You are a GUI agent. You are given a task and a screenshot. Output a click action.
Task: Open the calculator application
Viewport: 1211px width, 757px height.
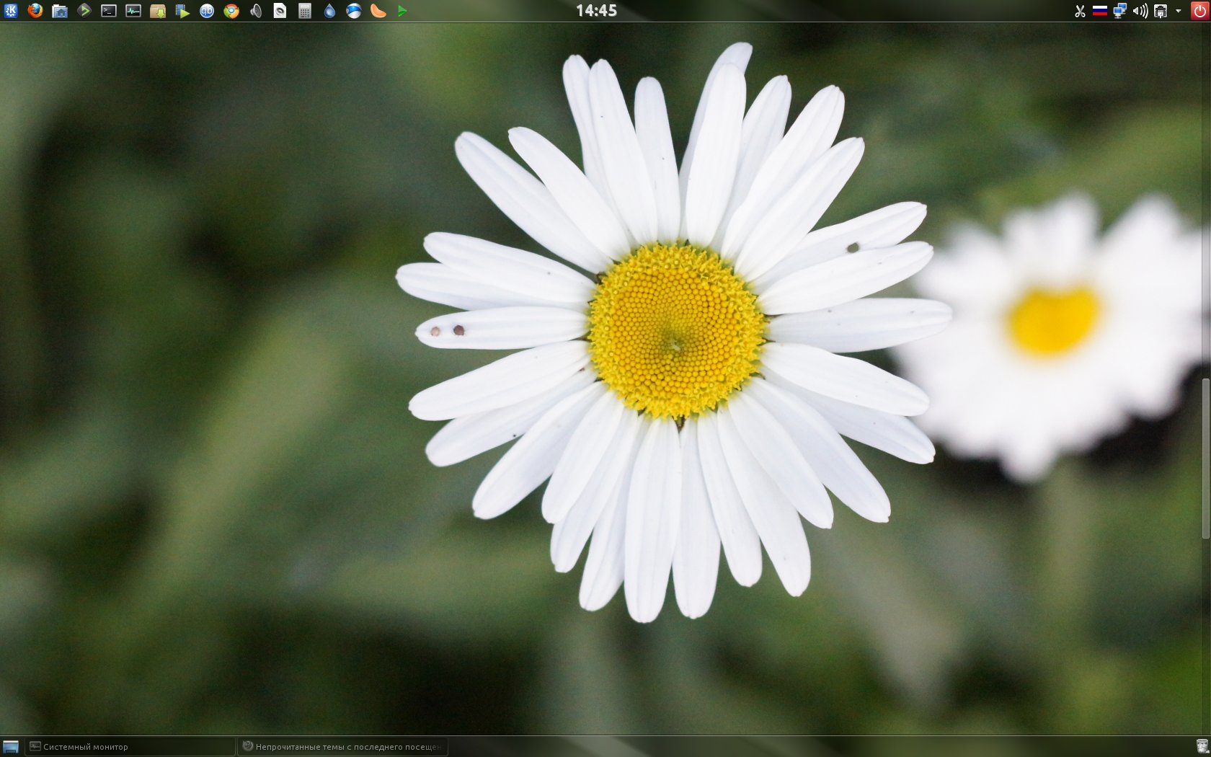tap(305, 11)
